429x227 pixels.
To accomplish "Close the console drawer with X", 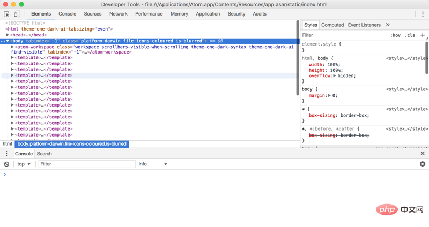I will pyautogui.click(x=423, y=154).
